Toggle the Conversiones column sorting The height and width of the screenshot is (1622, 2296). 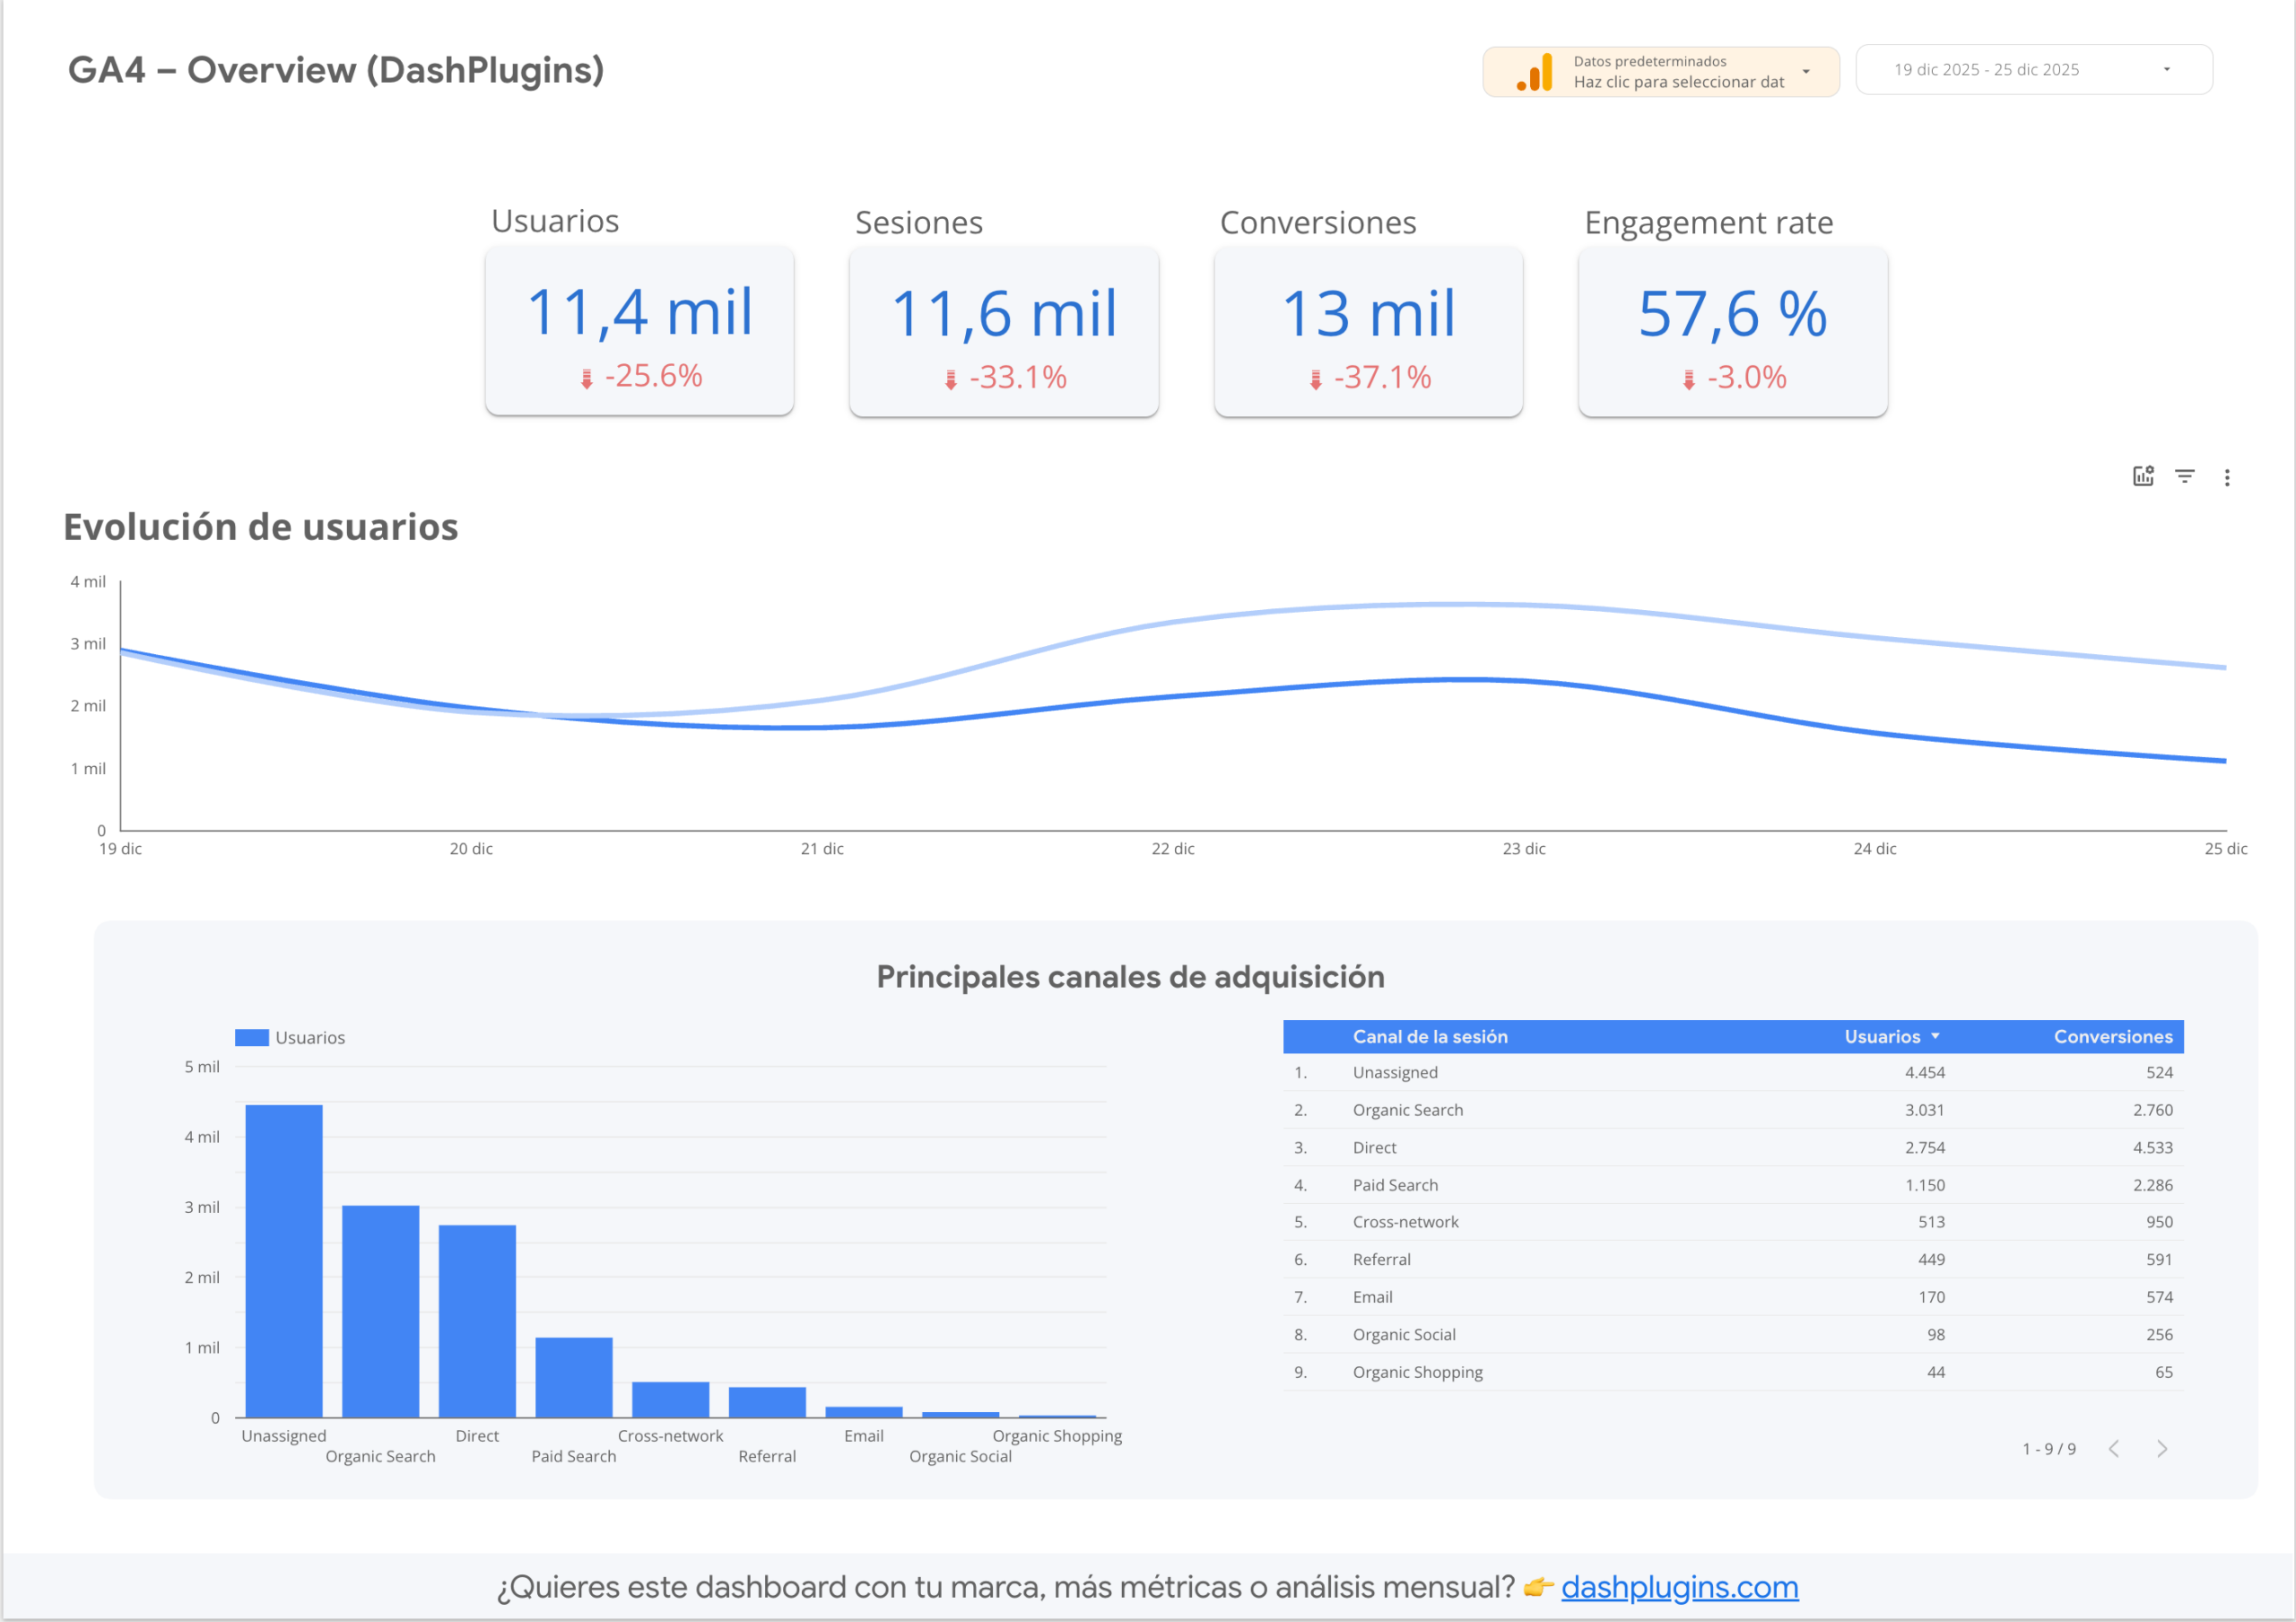click(2113, 1037)
